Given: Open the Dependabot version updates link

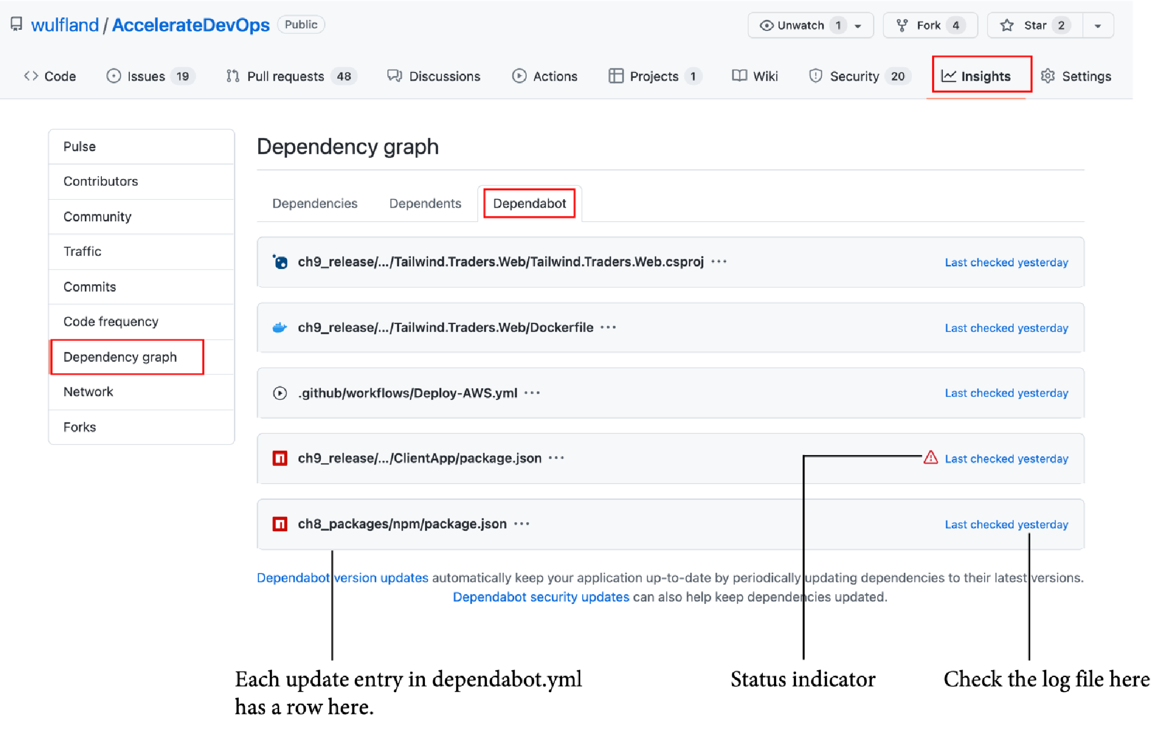Looking at the screenshot, I should [x=342, y=578].
